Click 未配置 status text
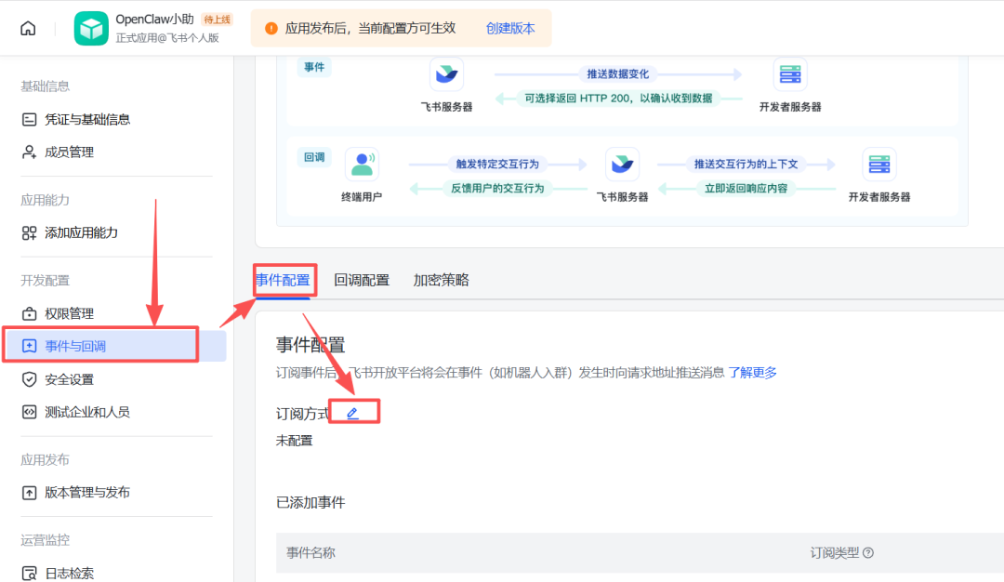 (x=295, y=441)
